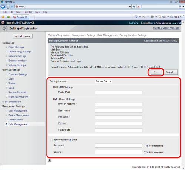This screenshot has height=170, width=185.
Task: Open the Favorites star icon
Action: 3,17
